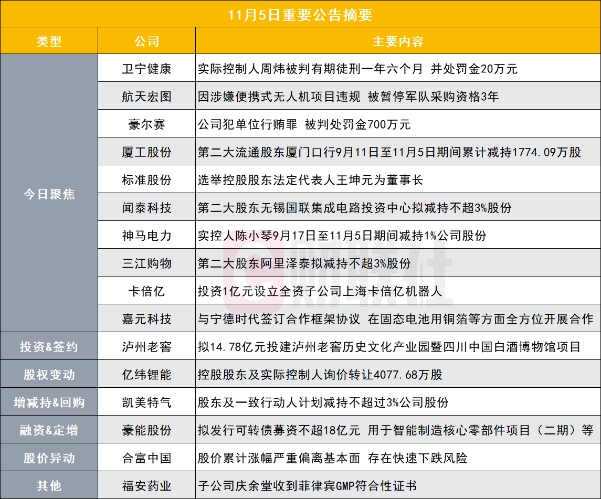
Task: Click 标准股份 chairman election announcement
Action: [x=310, y=180]
